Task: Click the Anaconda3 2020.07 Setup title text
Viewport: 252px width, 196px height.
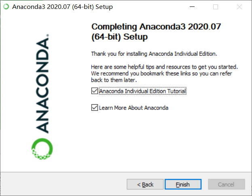Action: click(x=63, y=7)
